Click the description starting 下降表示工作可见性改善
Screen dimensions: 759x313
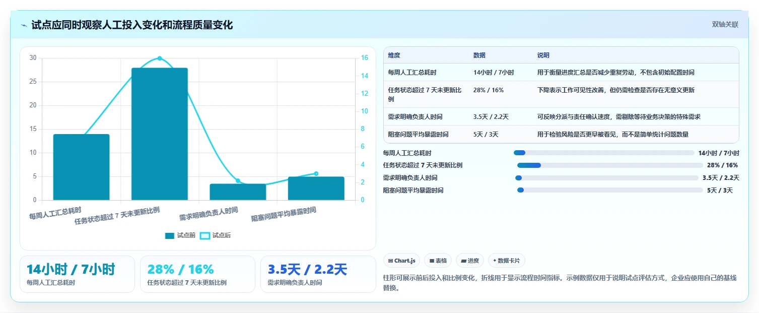[616, 90]
